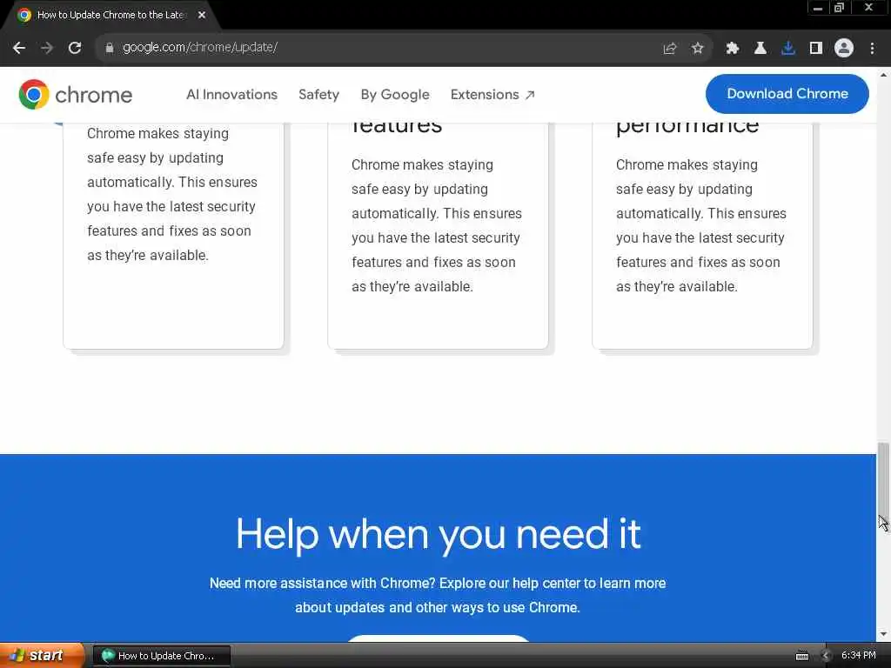Image resolution: width=891 pixels, height=668 pixels.
Task: Click scrollbar up arrow
Action: click(883, 75)
